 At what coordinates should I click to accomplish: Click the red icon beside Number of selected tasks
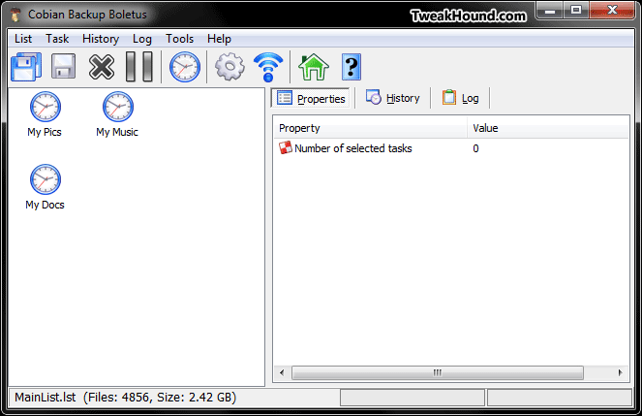pos(285,148)
